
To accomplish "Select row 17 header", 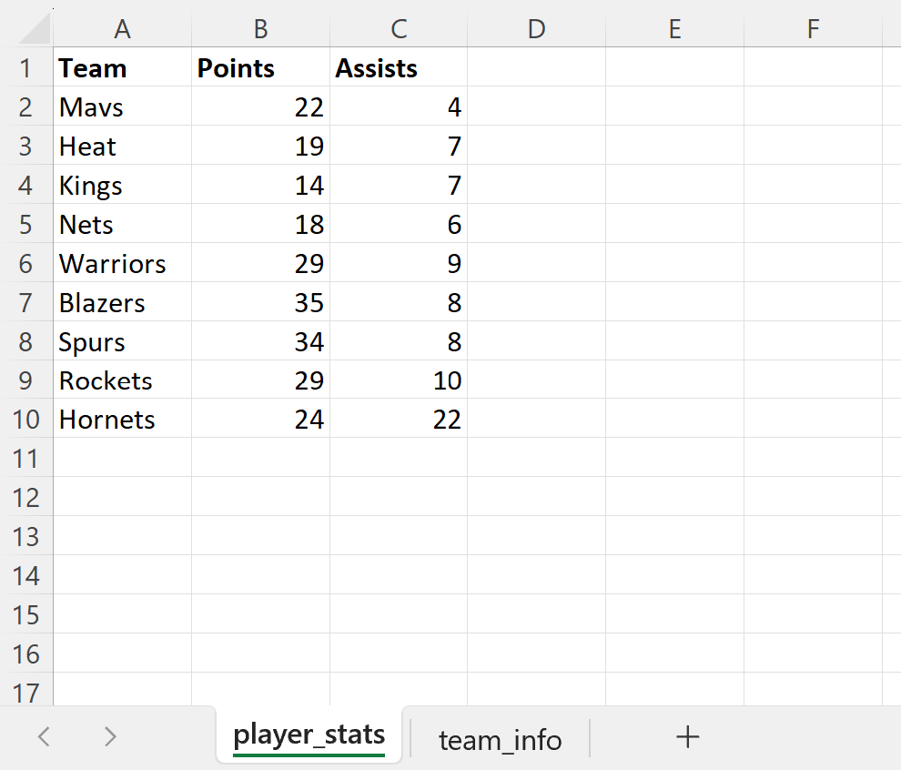I will tap(26, 693).
